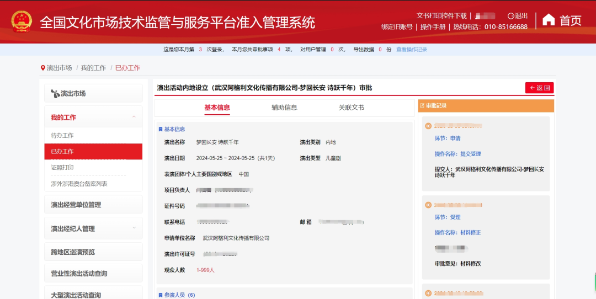596x299 pixels.
Task: Click the 退出 logout power icon
Action: click(x=510, y=16)
